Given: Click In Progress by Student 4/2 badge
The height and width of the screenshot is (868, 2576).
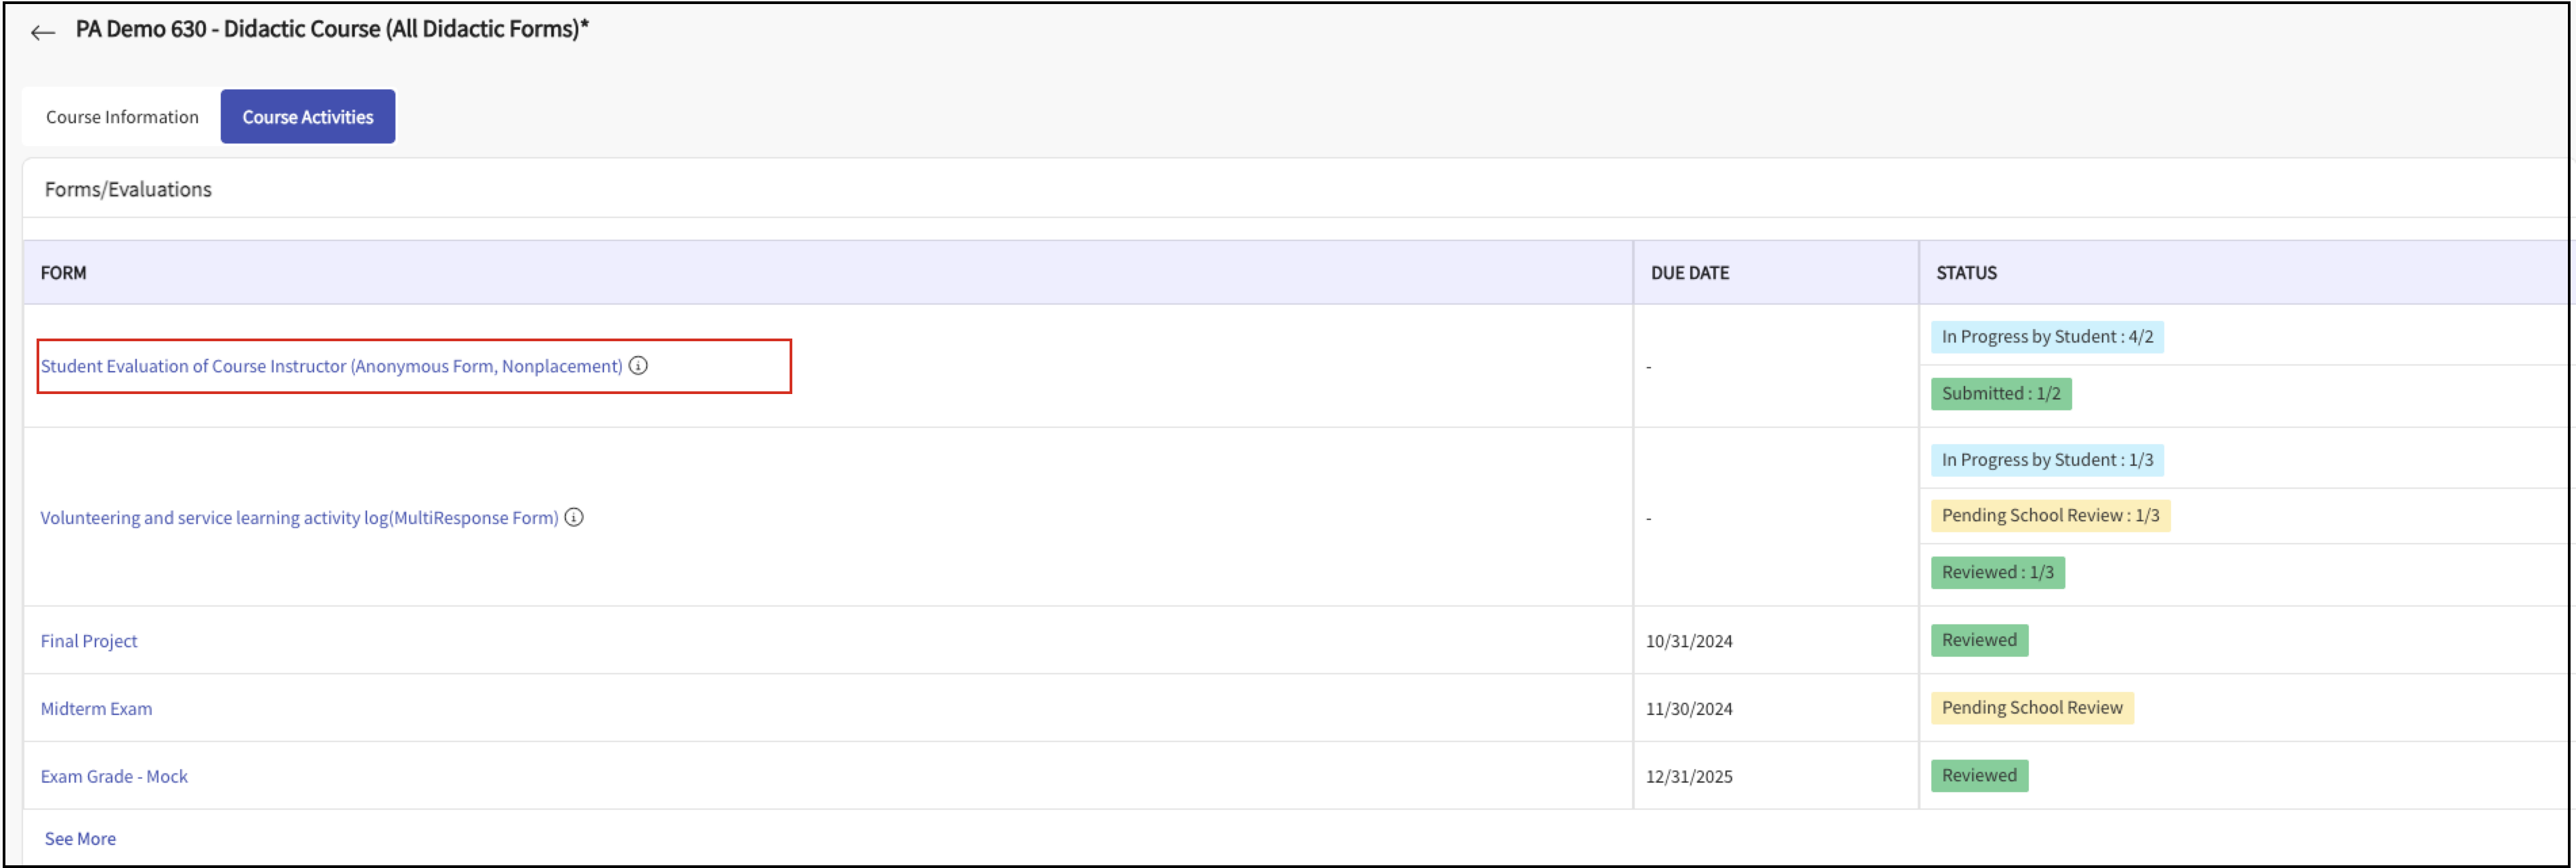Looking at the screenshot, I should pos(2046,337).
